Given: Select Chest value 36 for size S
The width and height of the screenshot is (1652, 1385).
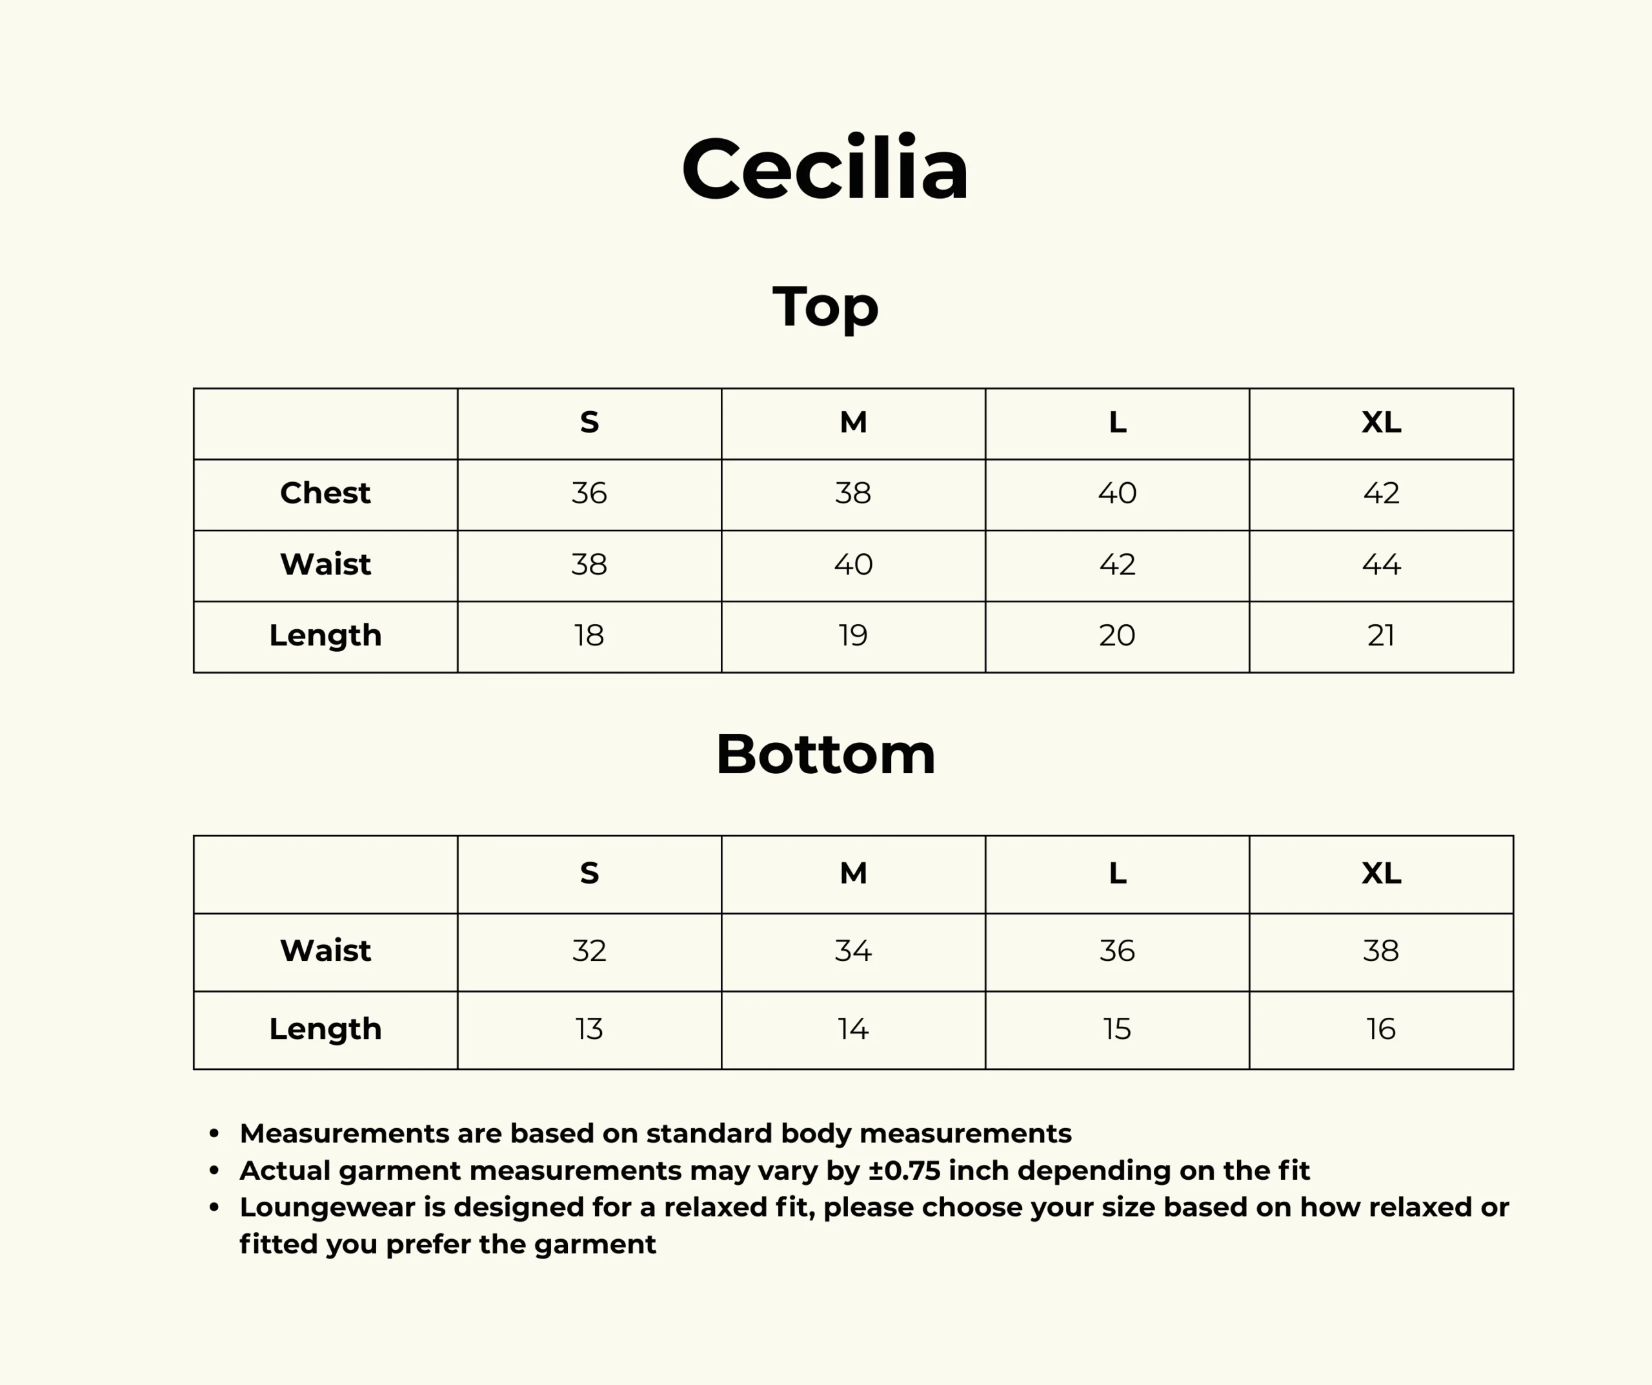Looking at the screenshot, I should (589, 494).
